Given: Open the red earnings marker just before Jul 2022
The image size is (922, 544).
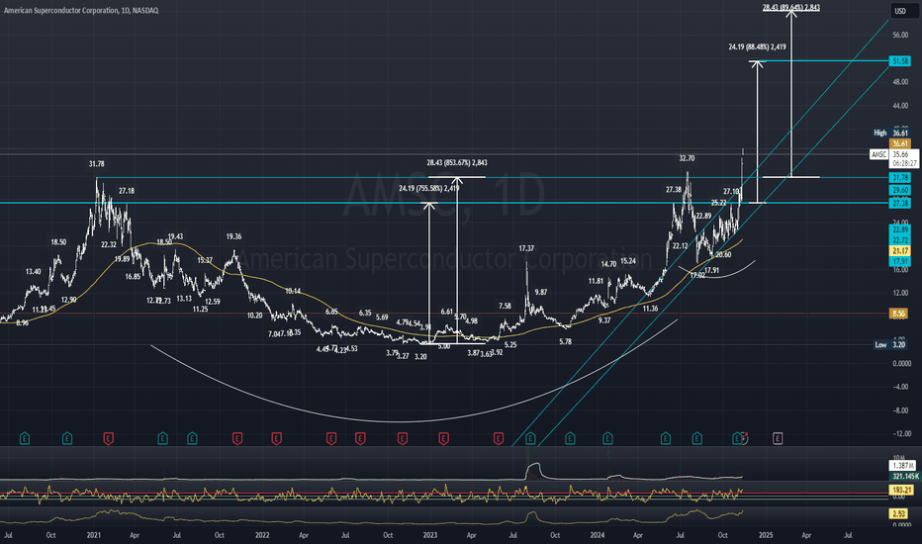Looking at the screenshot, I should click(331, 438).
